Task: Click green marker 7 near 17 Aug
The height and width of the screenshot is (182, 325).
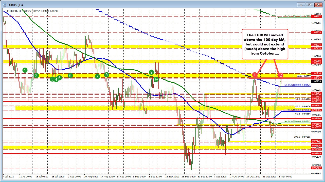Action: click(97, 76)
